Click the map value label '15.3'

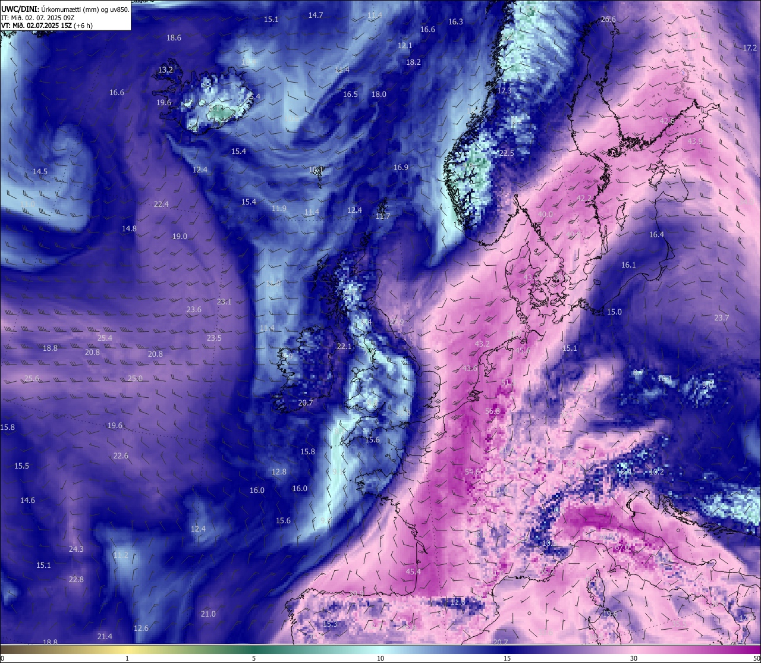click(330, 624)
